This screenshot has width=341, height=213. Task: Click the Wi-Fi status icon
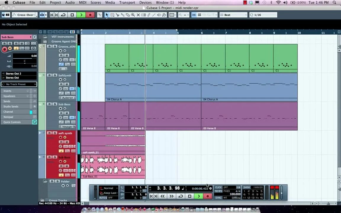tap(278, 3)
